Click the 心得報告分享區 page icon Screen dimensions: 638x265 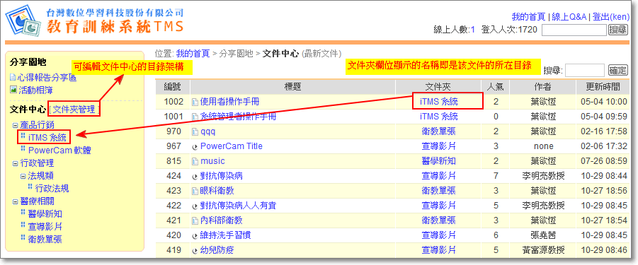click(13, 77)
